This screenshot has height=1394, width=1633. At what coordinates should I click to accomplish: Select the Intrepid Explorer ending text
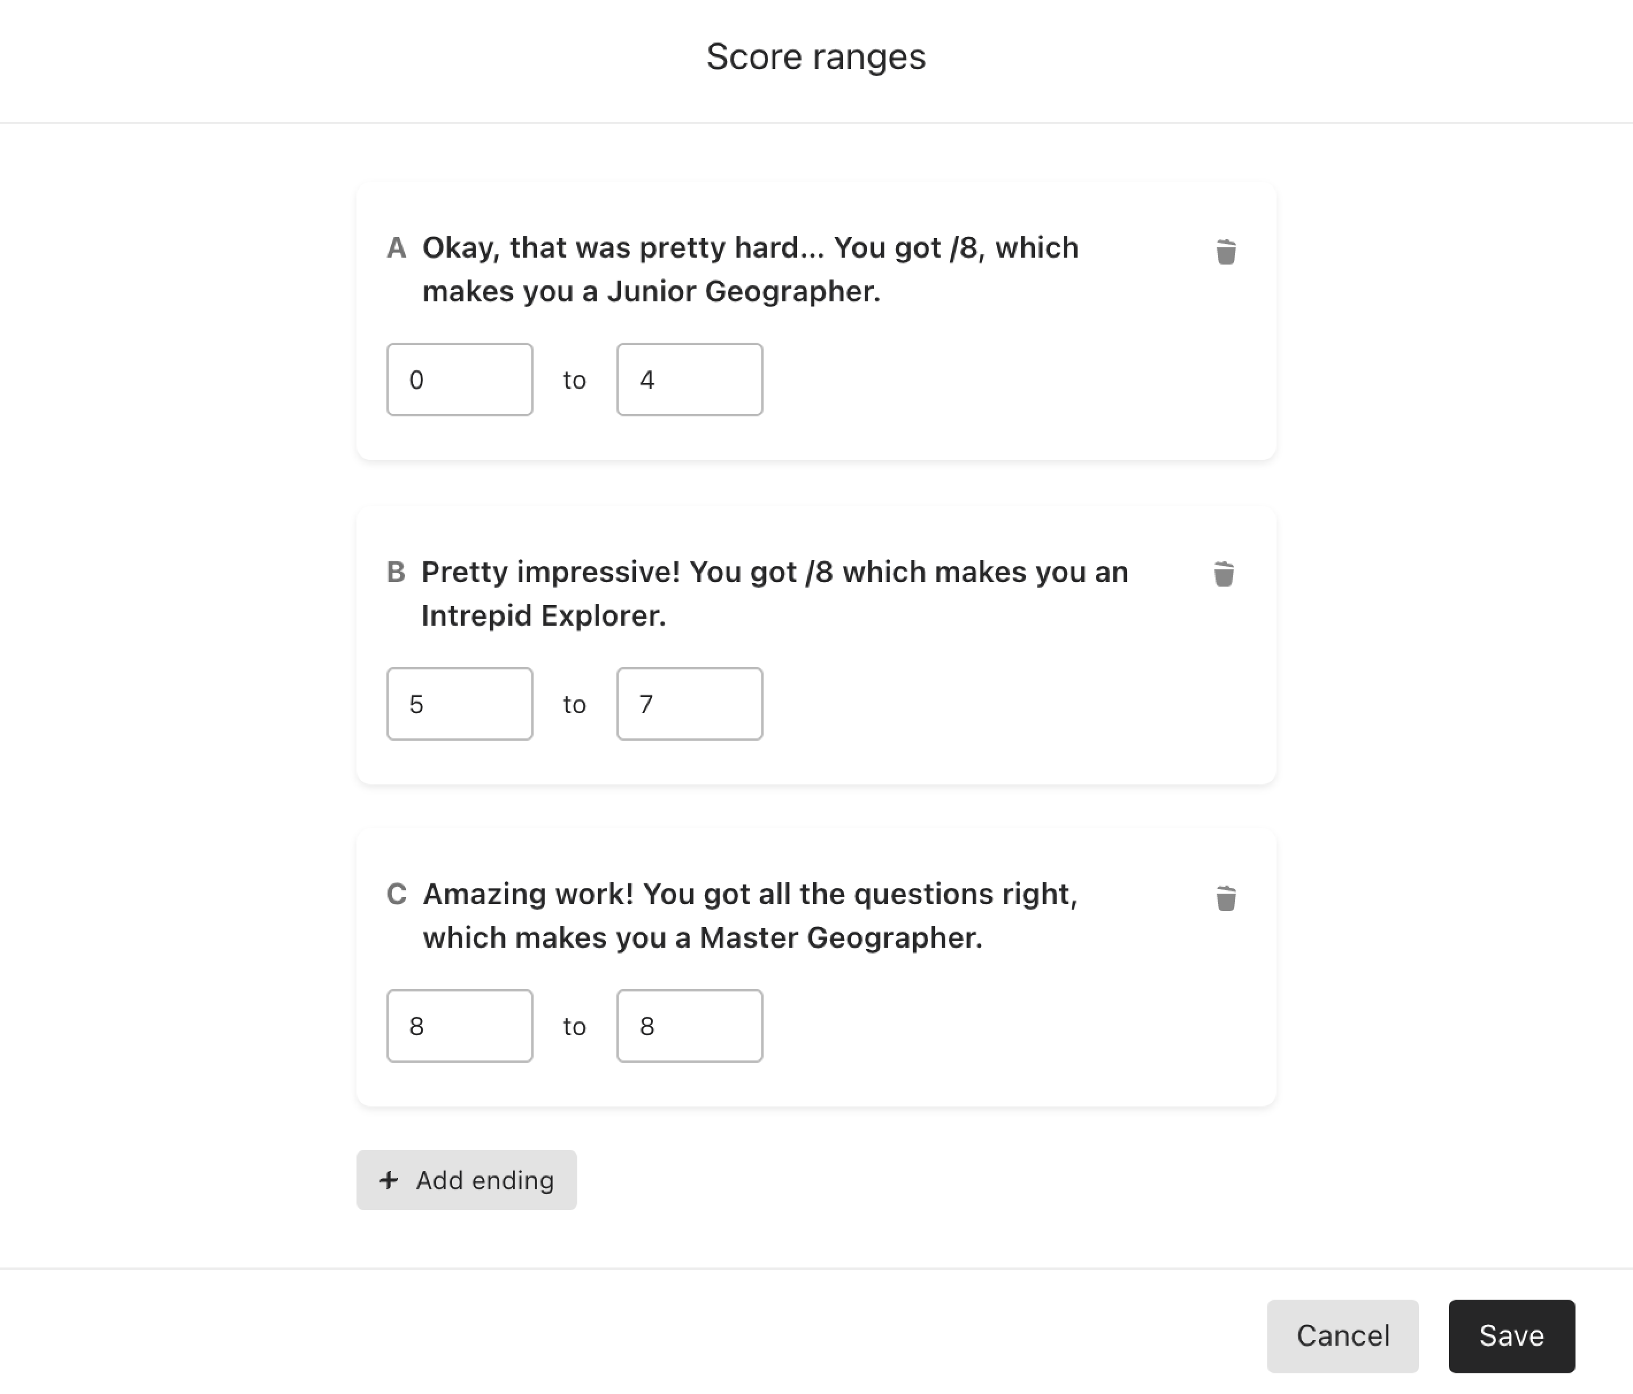pos(775,593)
